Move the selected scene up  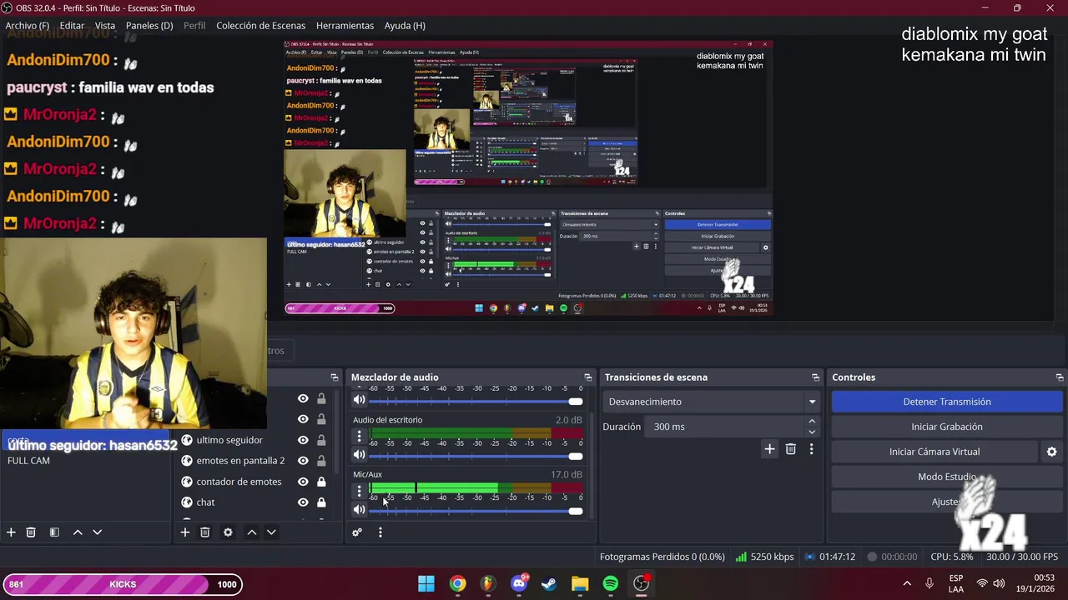[x=78, y=532]
